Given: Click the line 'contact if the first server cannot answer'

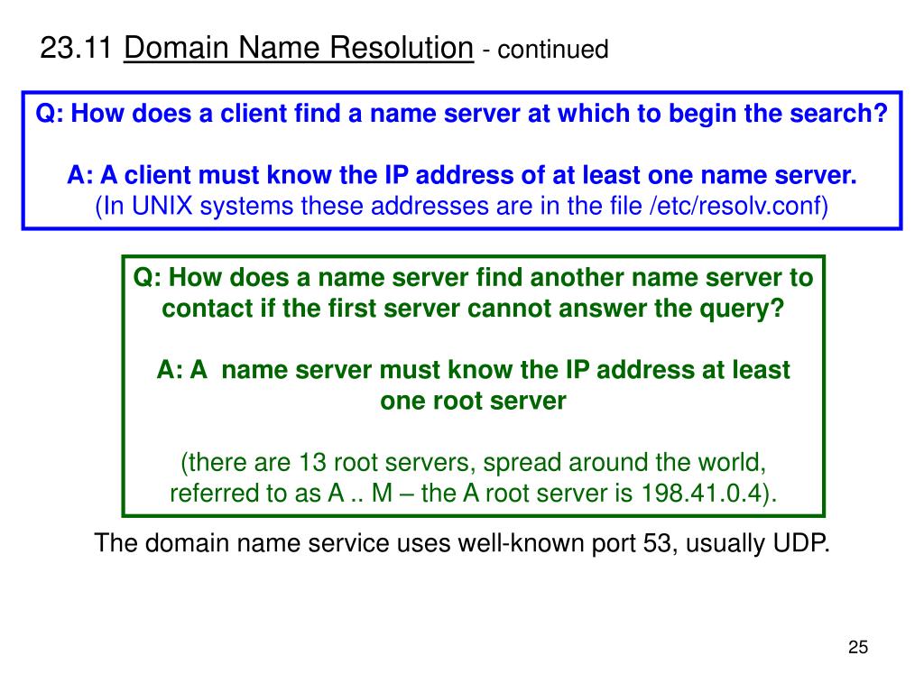Looking at the screenshot, I should [x=473, y=309].
